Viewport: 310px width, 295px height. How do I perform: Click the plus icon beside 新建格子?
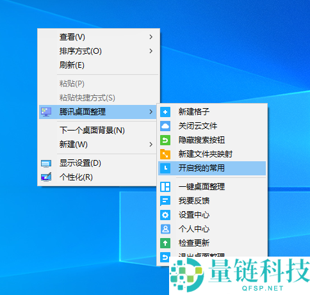(x=165, y=112)
